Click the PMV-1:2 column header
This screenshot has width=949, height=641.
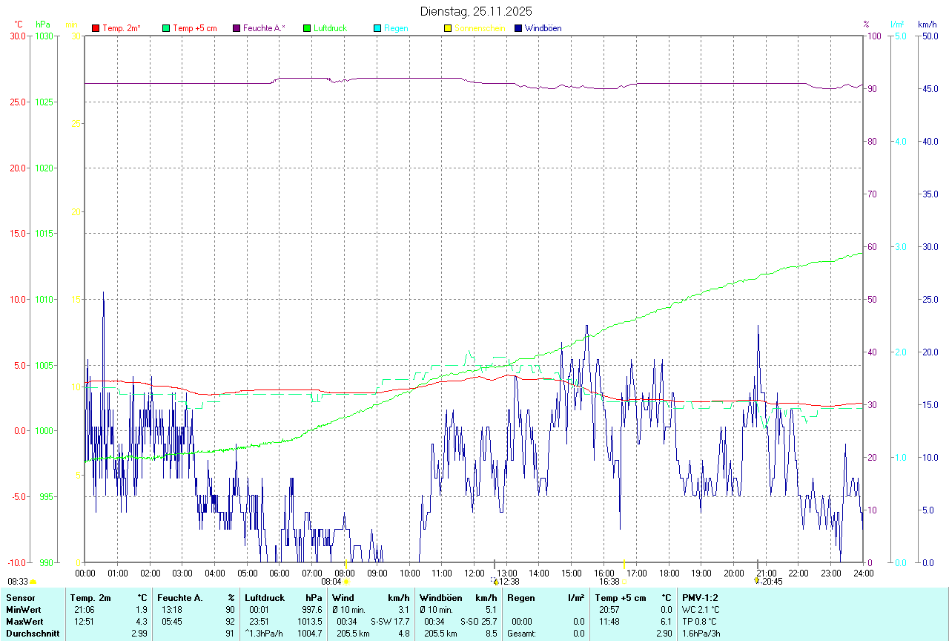tap(700, 597)
